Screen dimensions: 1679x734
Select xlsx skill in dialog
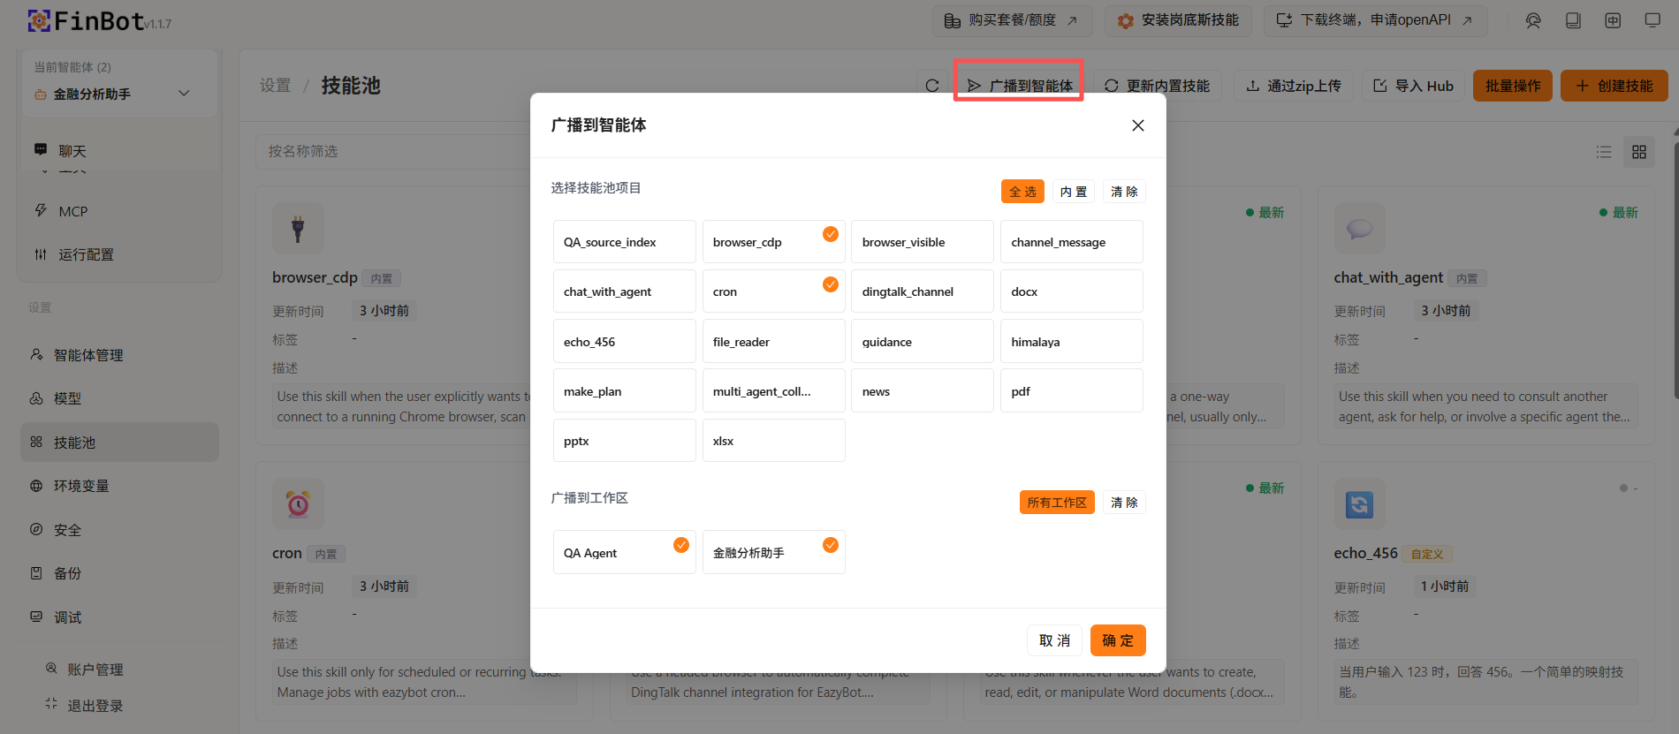click(x=773, y=441)
